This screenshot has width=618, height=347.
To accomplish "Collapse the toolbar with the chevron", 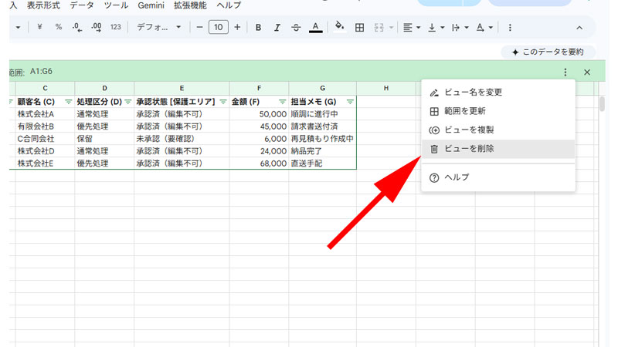I will point(579,28).
